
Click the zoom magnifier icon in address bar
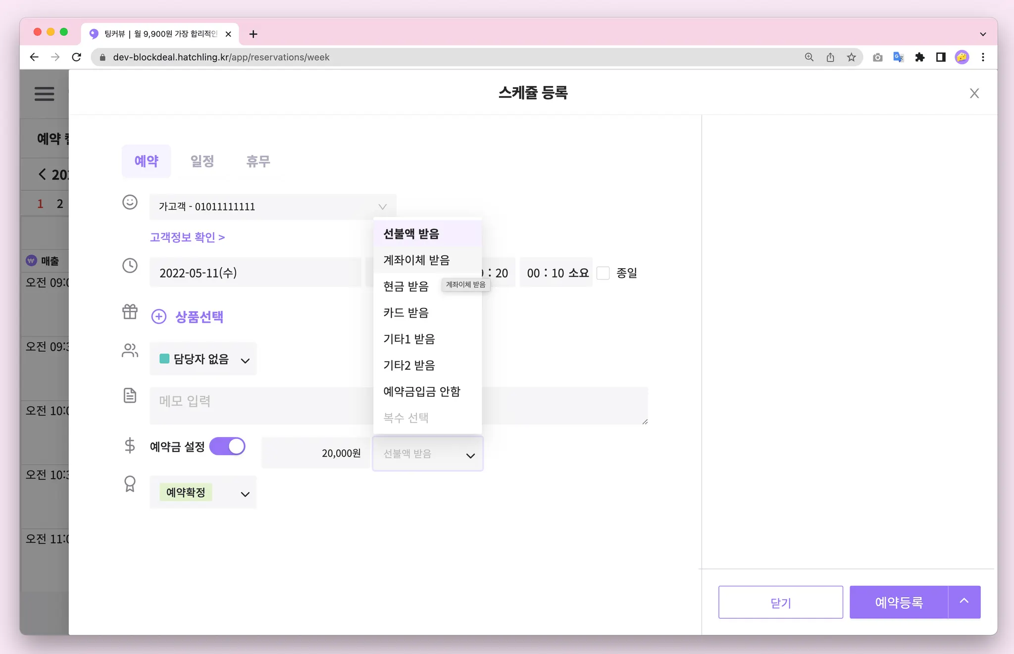pos(809,57)
